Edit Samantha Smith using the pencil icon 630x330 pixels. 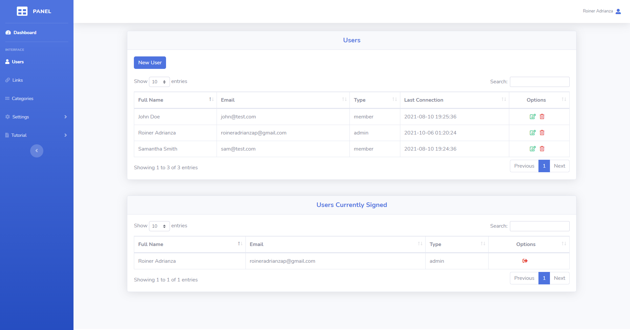pyautogui.click(x=533, y=149)
